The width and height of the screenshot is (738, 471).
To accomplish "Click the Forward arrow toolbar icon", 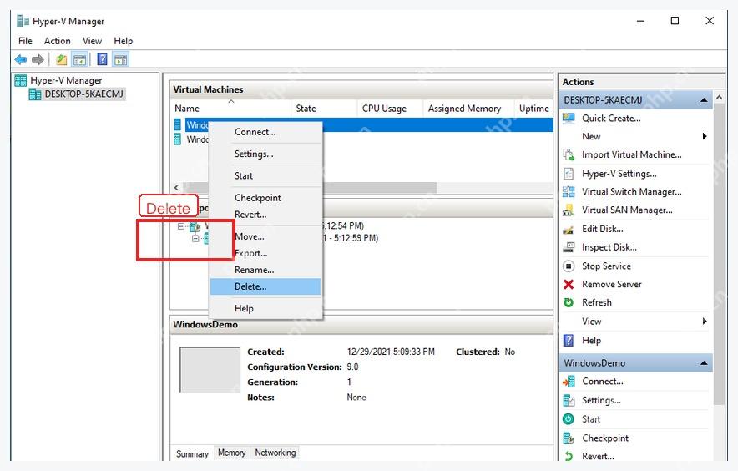I will [38, 60].
